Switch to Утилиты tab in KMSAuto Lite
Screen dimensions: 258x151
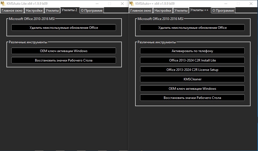pyautogui.click(x=52, y=11)
